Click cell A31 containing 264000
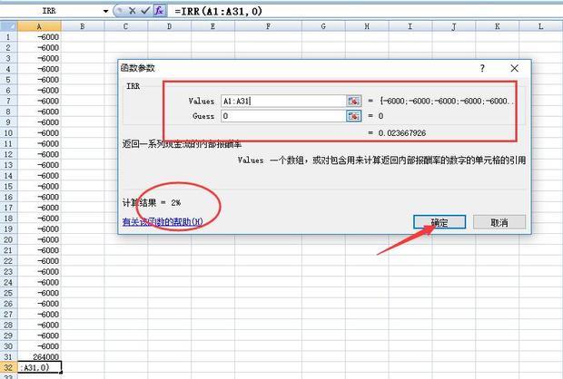 [x=39, y=356]
